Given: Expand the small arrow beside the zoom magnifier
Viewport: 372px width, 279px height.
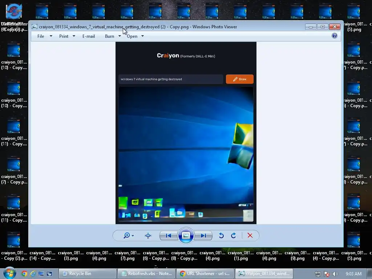Looking at the screenshot, I should (x=133, y=235).
